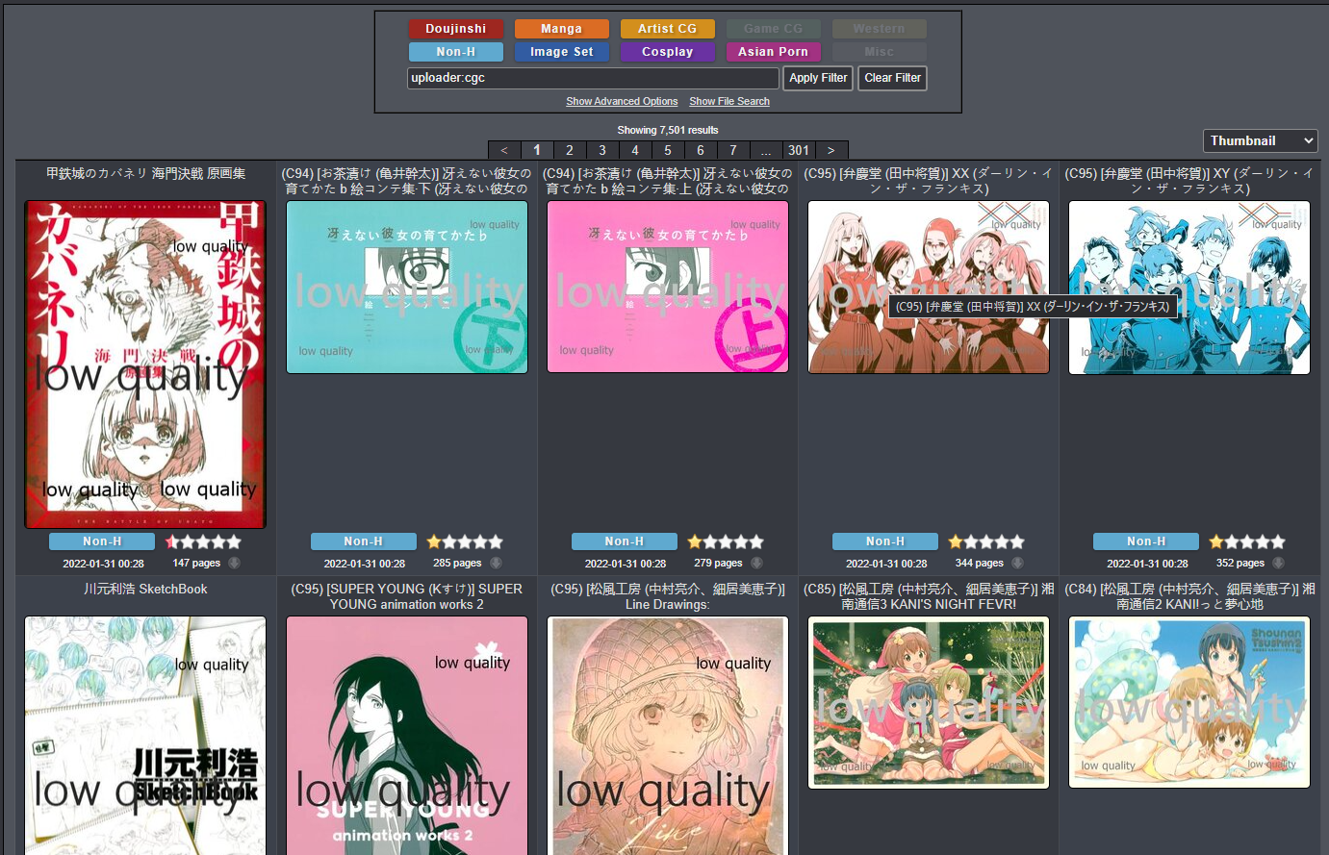The width and height of the screenshot is (1329, 855).
Task: Click star rating of the 147 pages gallery
Action: click(x=203, y=541)
